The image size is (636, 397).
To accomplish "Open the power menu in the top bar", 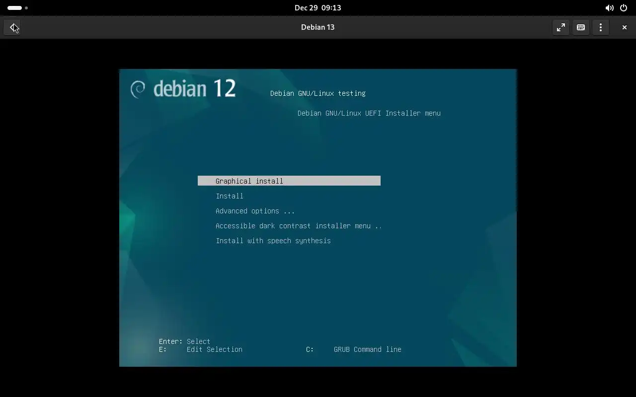I will point(624,8).
